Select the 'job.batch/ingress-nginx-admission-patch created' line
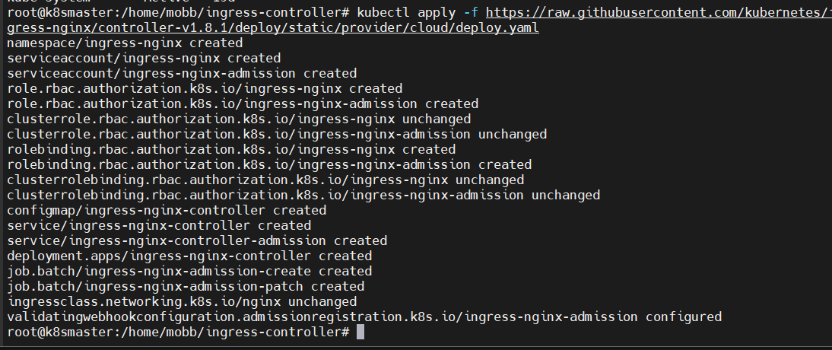The height and width of the screenshot is (350, 832). [x=186, y=286]
